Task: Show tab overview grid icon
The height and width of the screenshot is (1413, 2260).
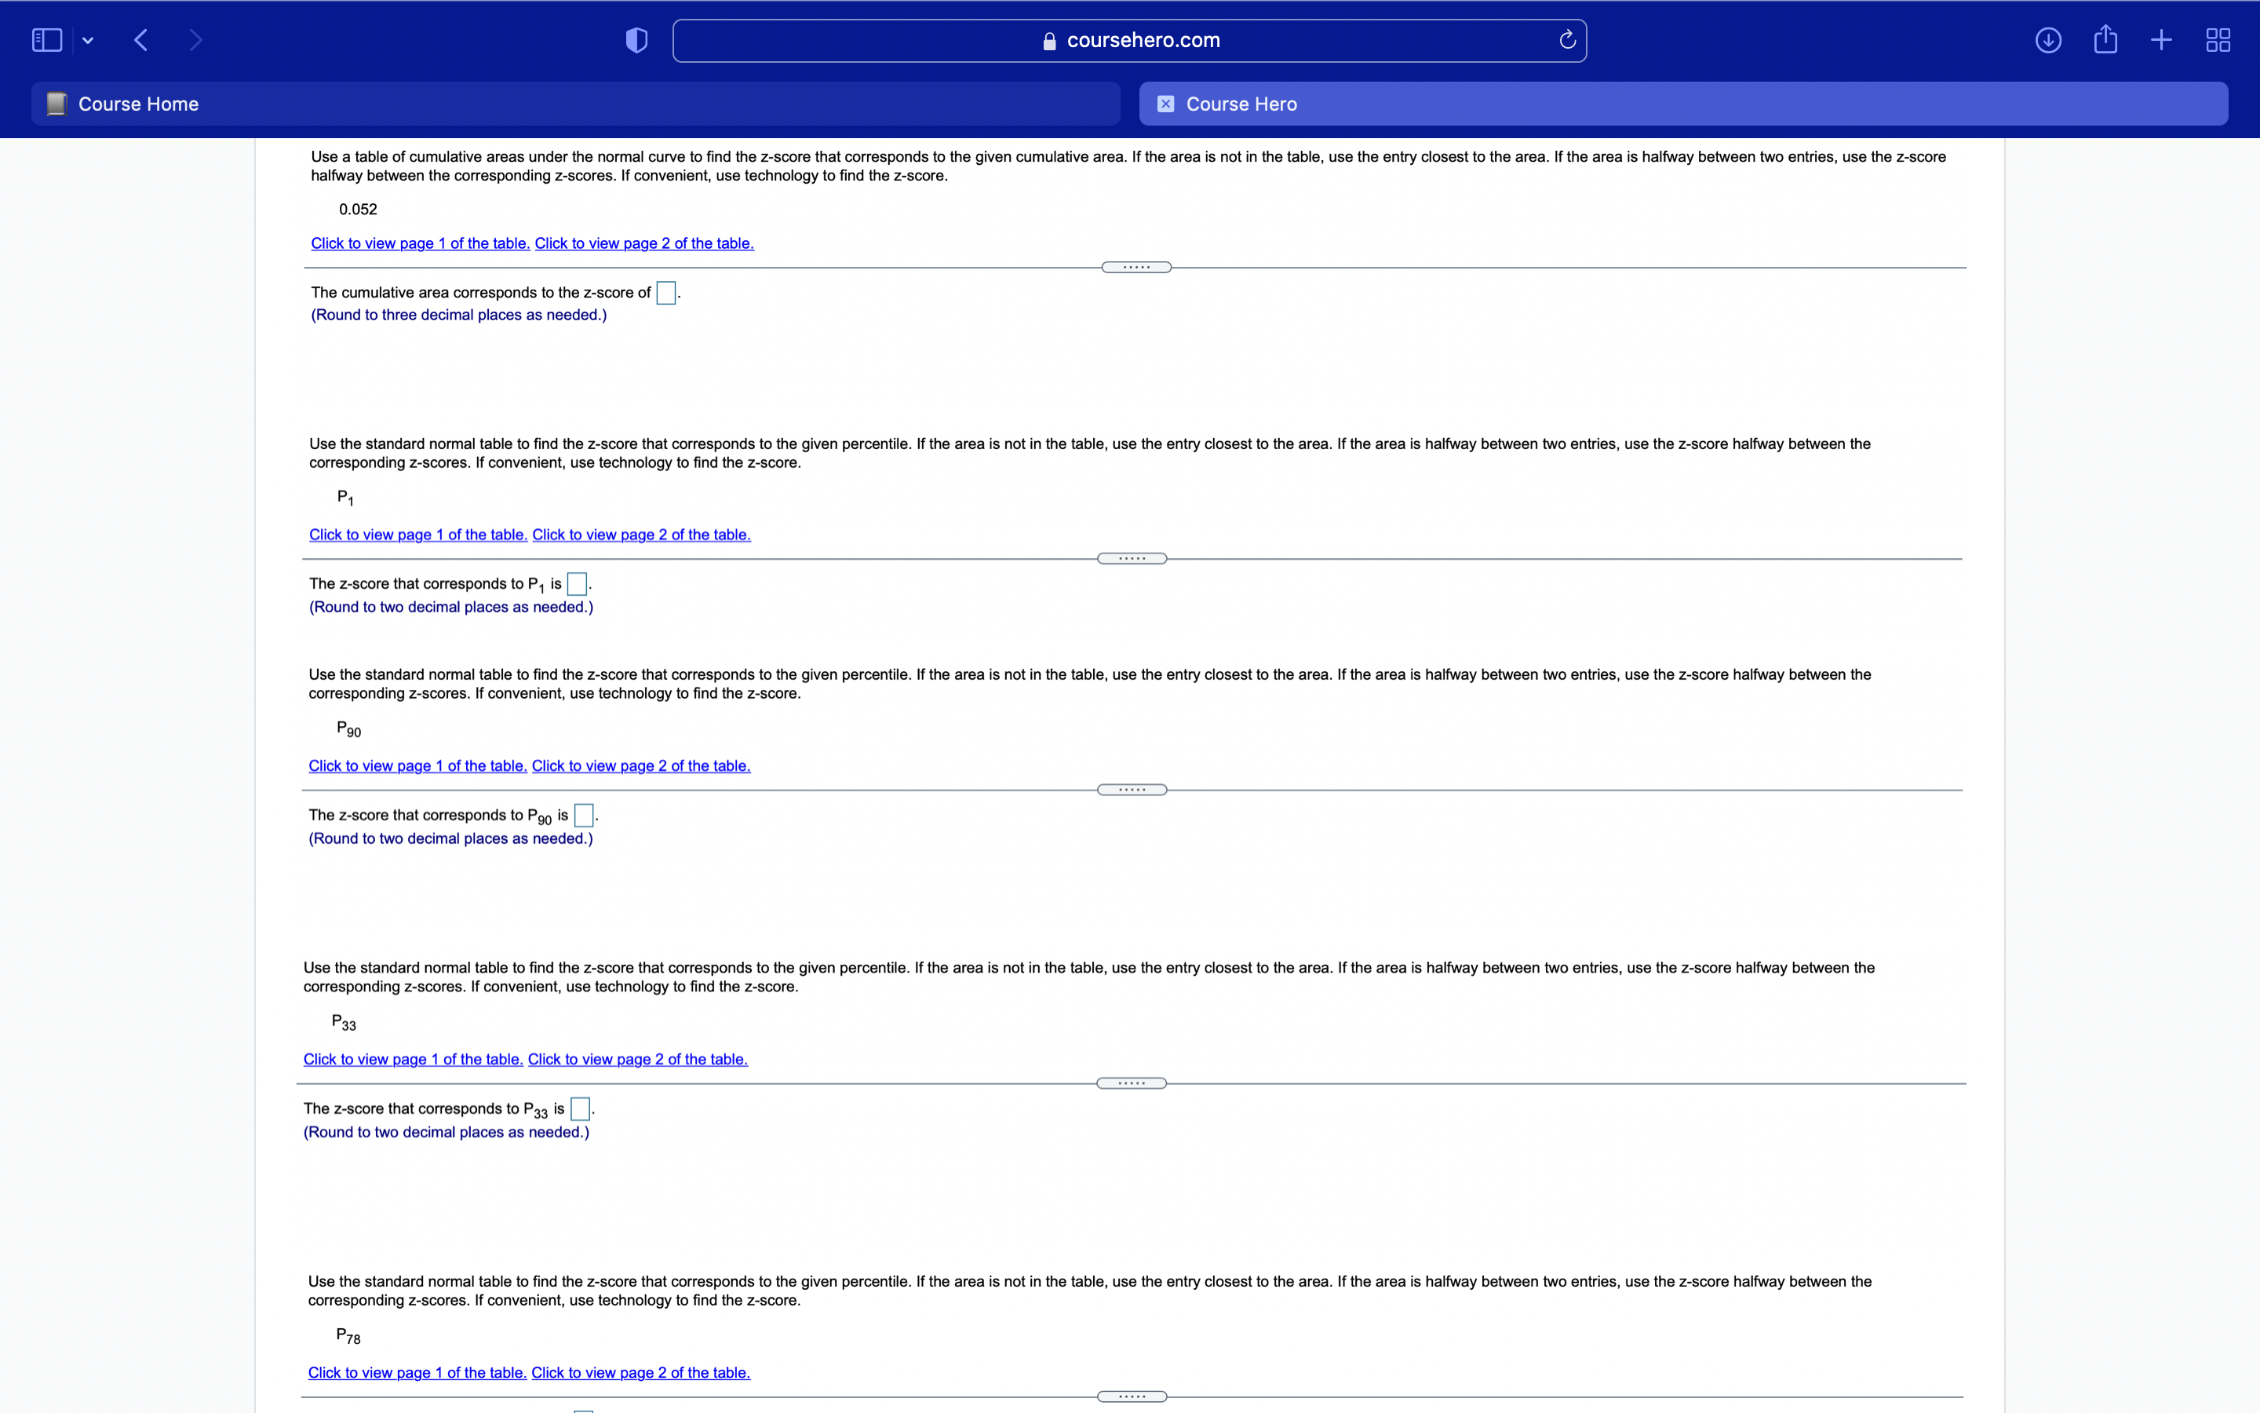Action: coord(2218,40)
